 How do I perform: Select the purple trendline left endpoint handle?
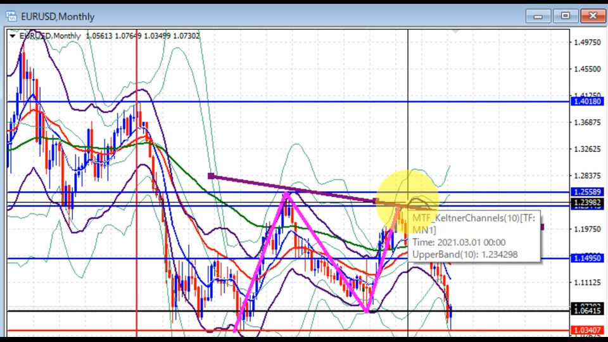tap(211, 177)
